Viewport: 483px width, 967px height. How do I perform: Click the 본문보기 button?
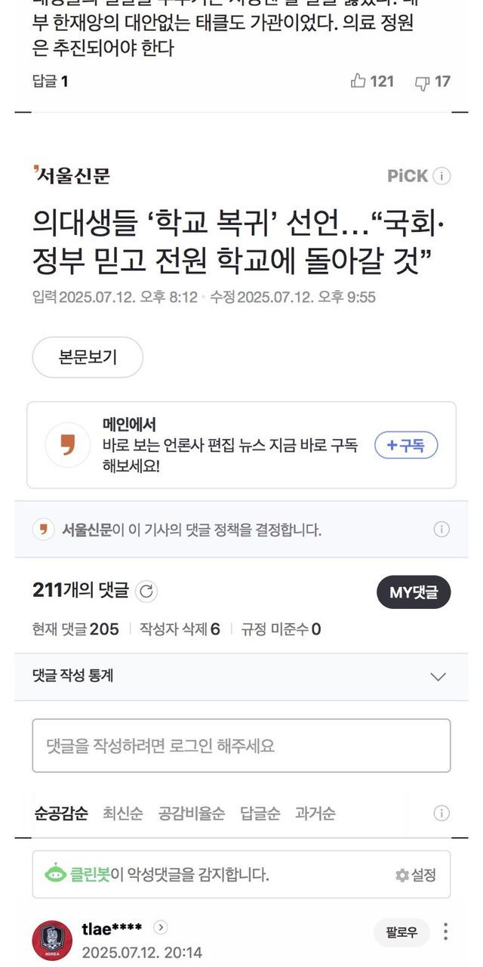click(x=88, y=357)
